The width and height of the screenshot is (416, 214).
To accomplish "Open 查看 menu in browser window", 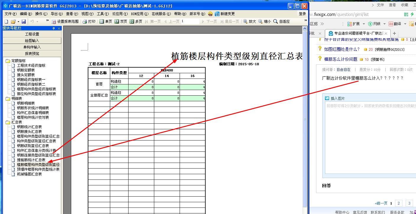I will (x=392, y=5).
